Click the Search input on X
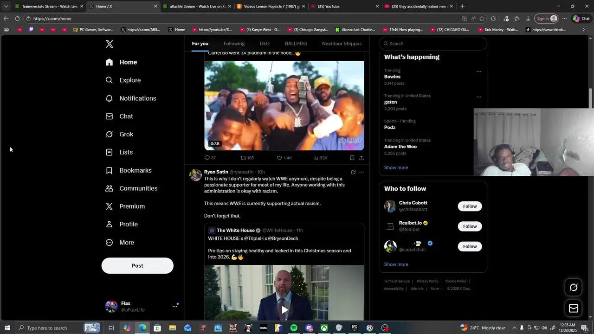This screenshot has height=334, width=594. [433, 44]
